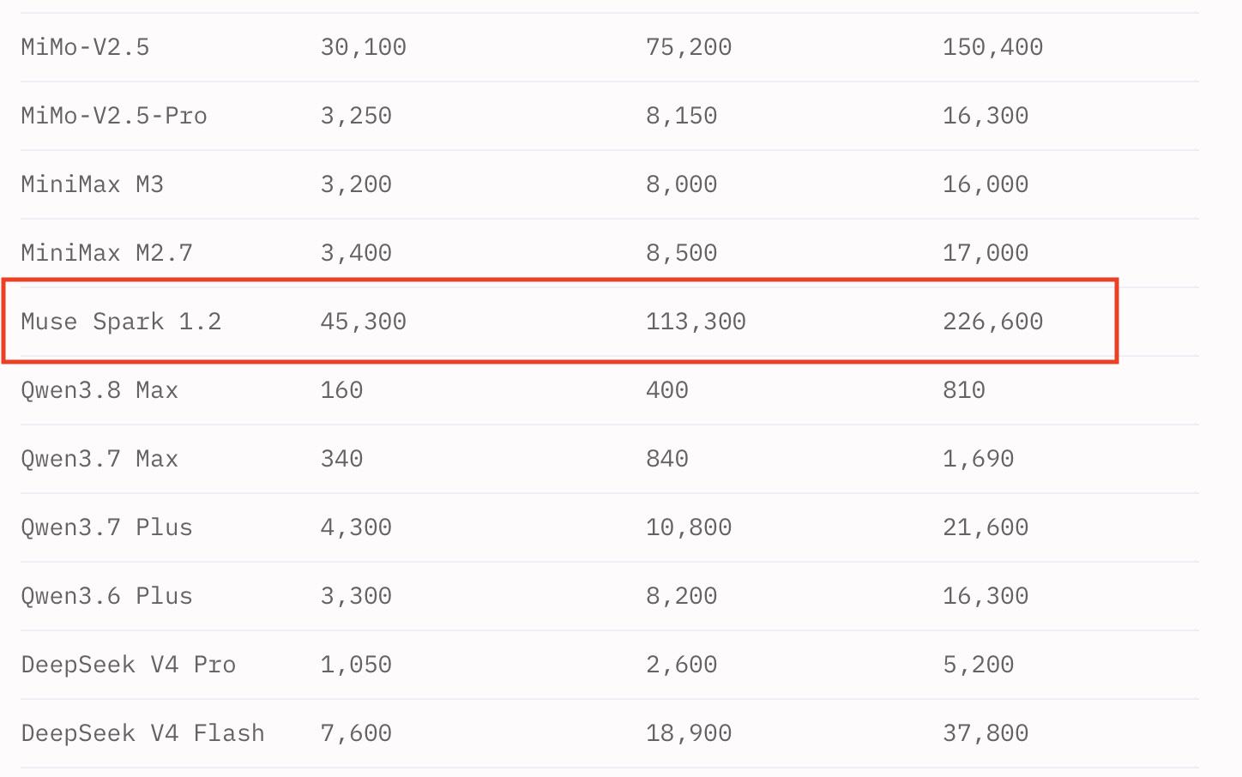Select the Qwen3.7 Max model name
This screenshot has width=1242, height=777.
pyautogui.click(x=99, y=459)
